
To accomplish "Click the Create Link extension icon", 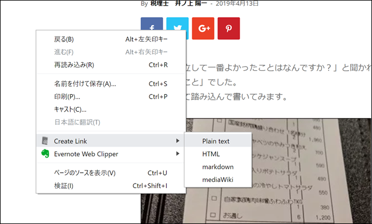I will click(x=45, y=141).
